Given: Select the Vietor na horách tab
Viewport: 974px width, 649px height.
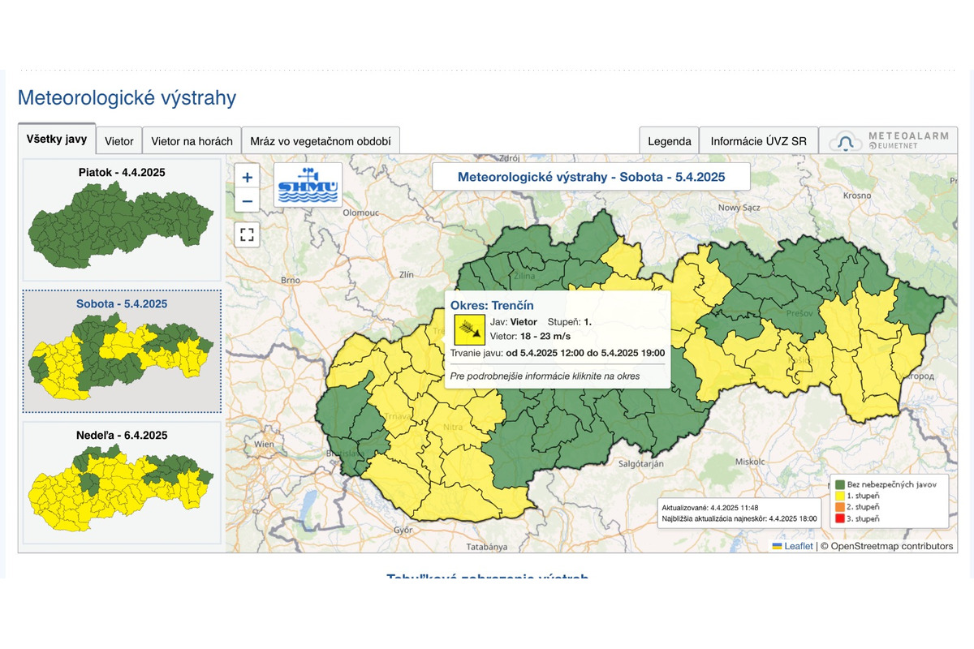Looking at the screenshot, I should [192, 140].
